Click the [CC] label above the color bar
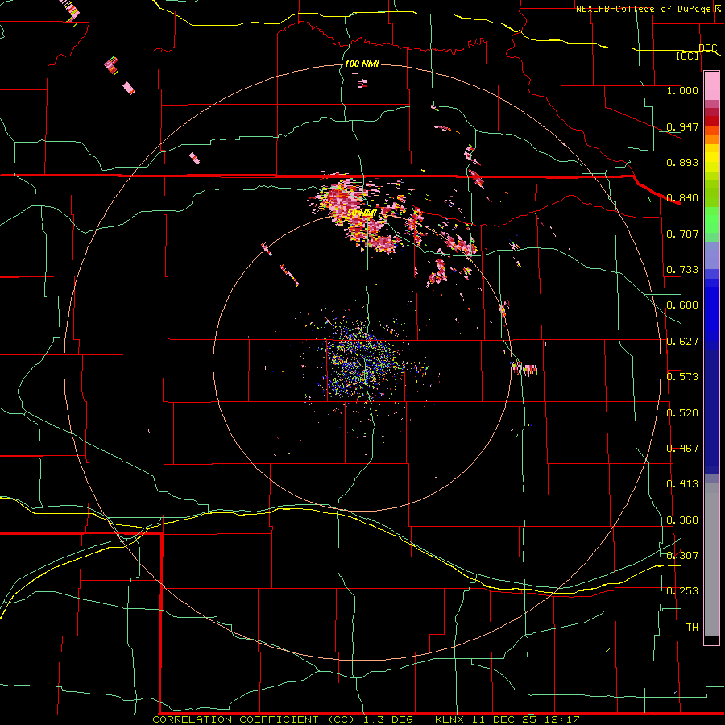Viewport: 725px width, 725px height. (x=688, y=56)
